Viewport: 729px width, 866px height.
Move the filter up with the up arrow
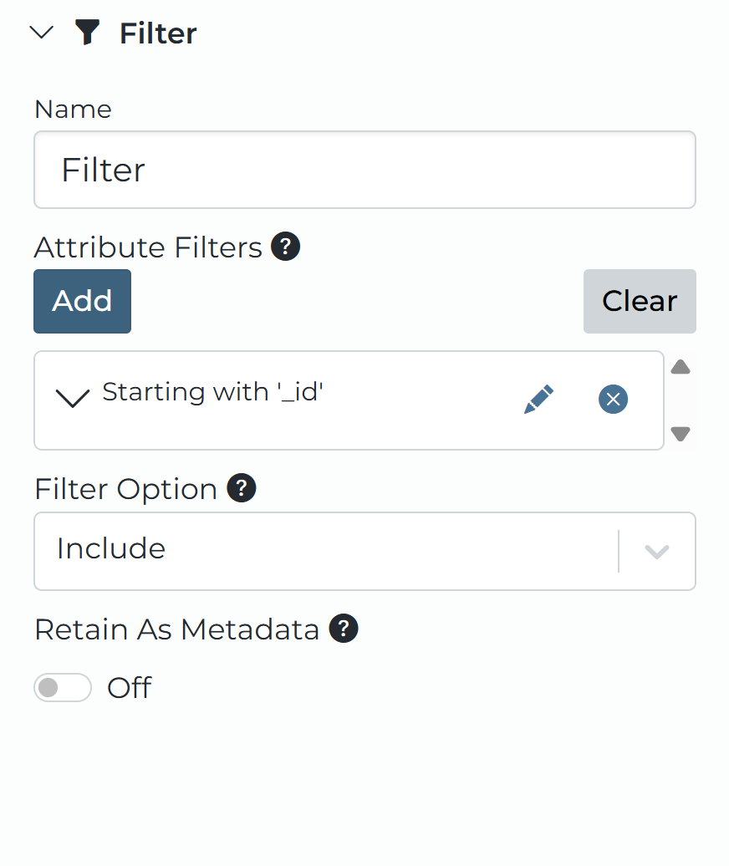click(681, 367)
